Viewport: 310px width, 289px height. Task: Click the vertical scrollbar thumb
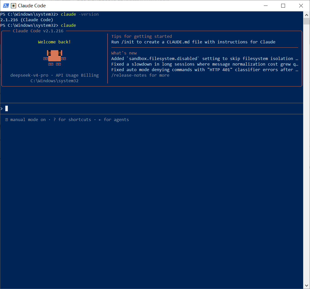click(306, 21)
